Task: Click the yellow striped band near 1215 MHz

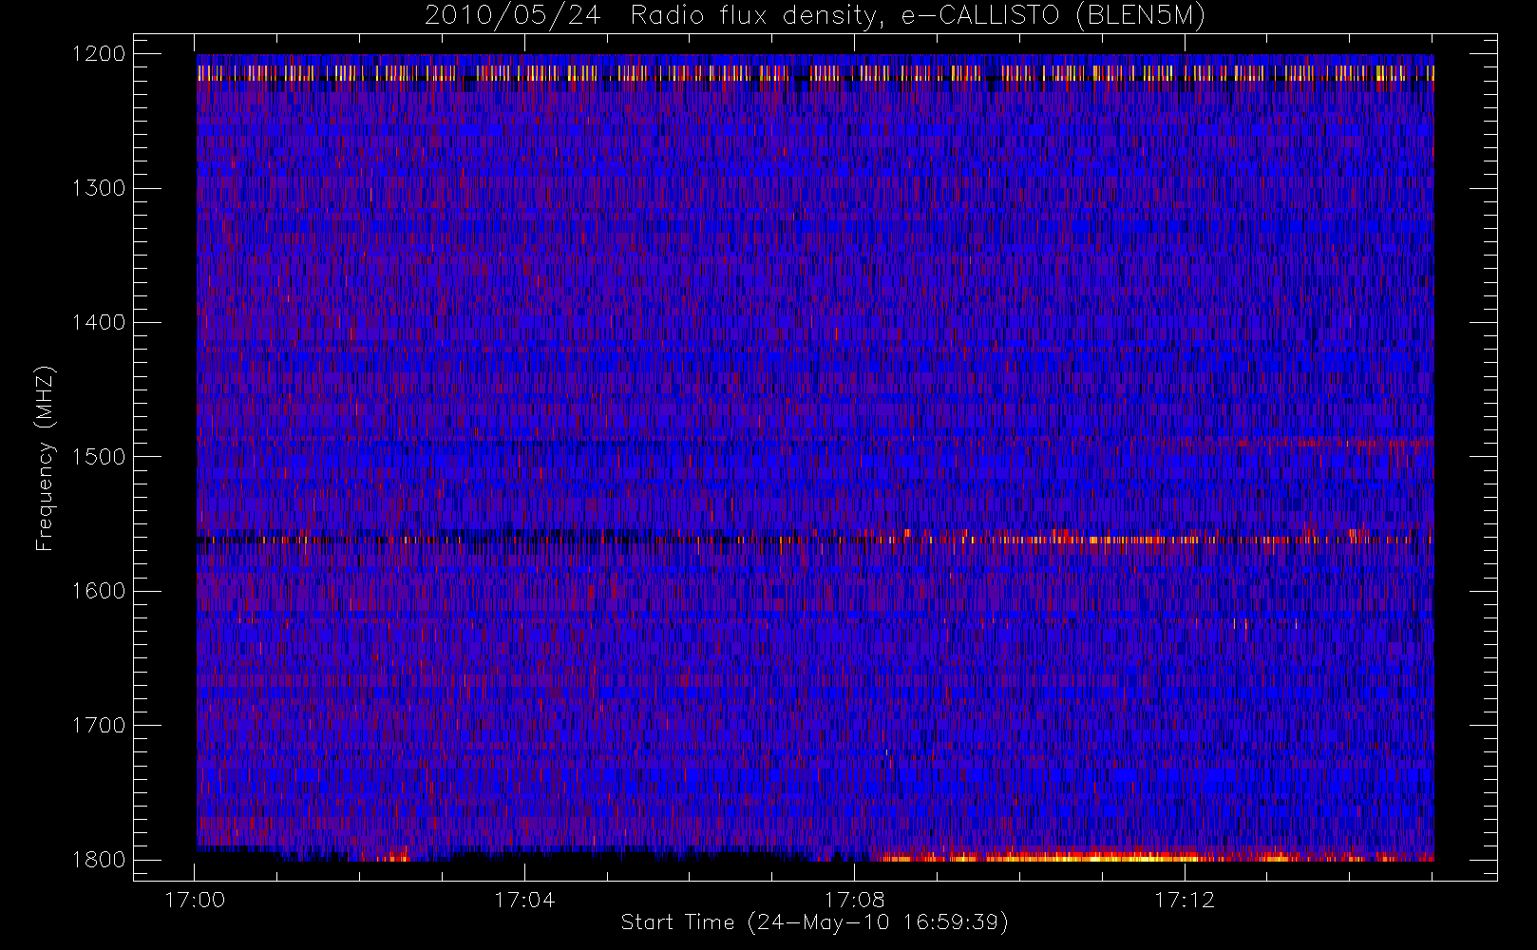Action: [815, 72]
